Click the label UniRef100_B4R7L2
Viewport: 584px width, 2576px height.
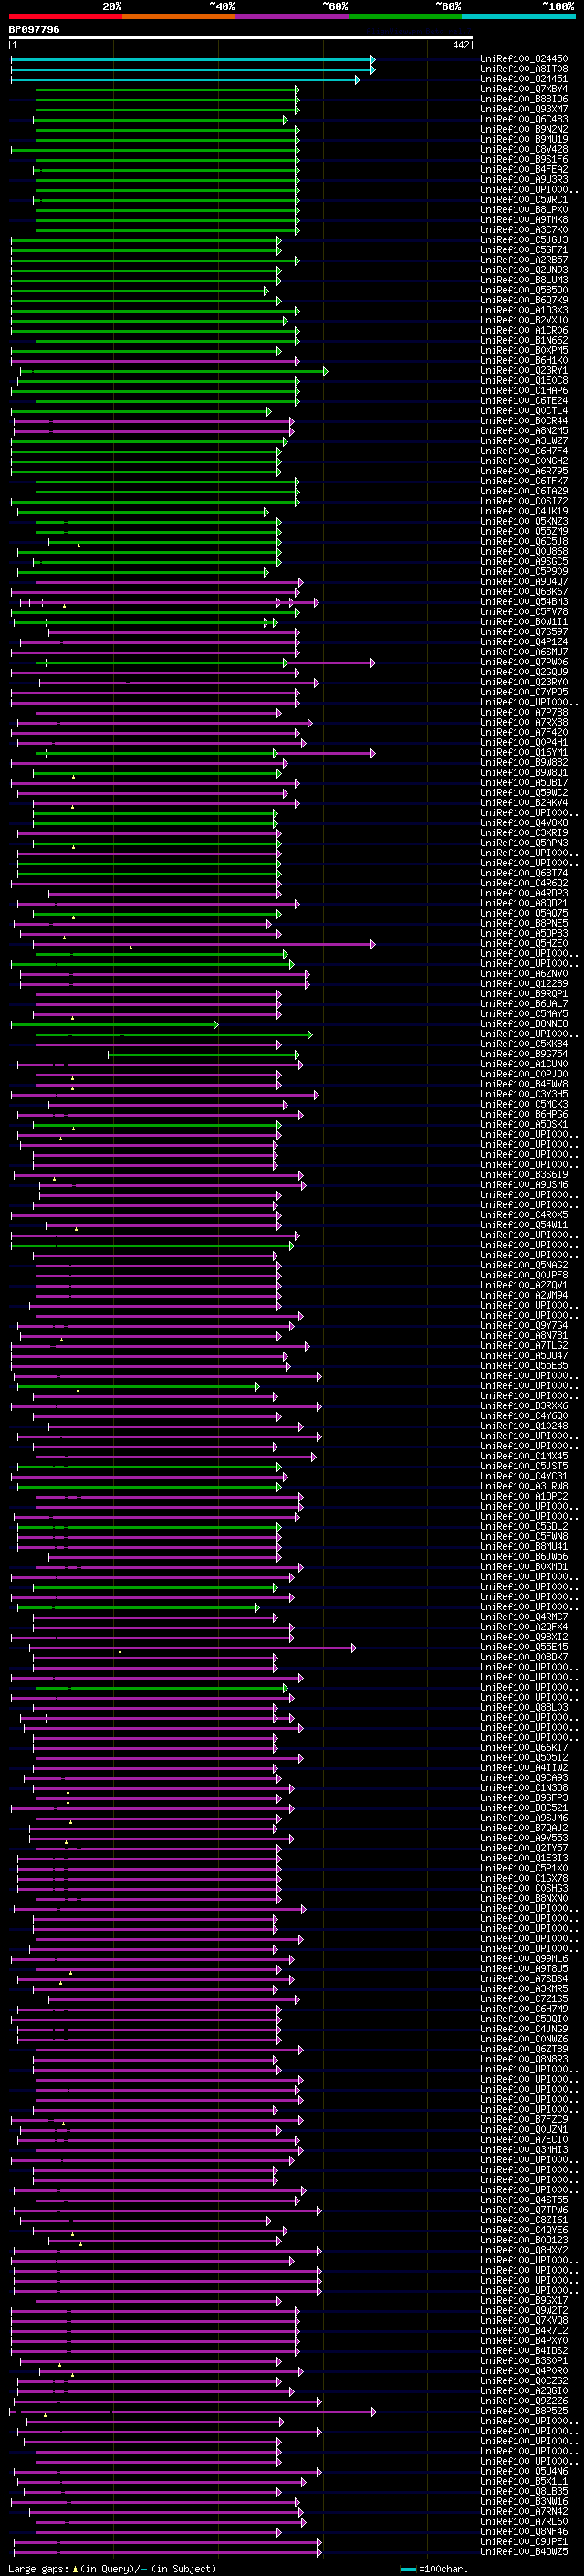pyautogui.click(x=524, y=2330)
